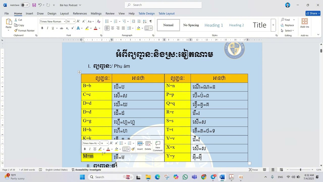Image resolution: width=323 pixels, height=182 pixels.
Task: Click the Cut command
Action: click(18, 20)
